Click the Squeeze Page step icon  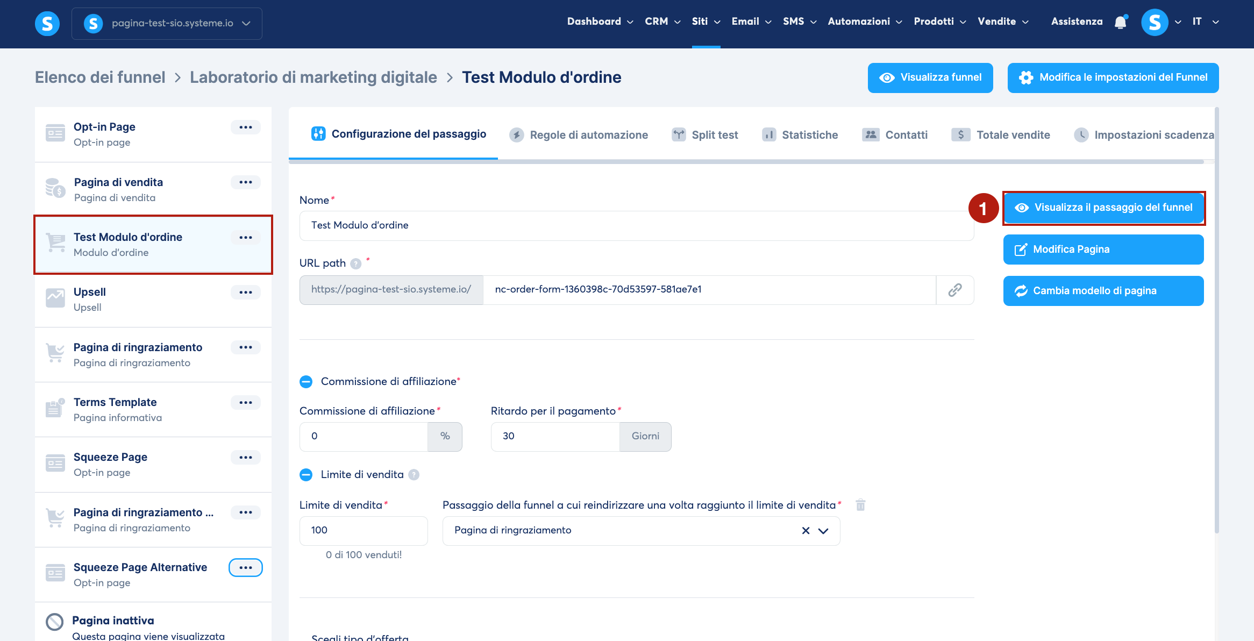pos(55,463)
